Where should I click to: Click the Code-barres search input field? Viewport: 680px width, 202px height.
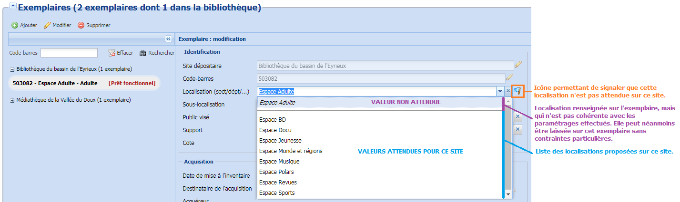(x=69, y=53)
